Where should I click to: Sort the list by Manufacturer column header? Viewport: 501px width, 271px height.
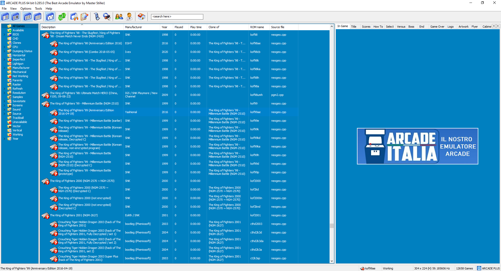pos(142,27)
